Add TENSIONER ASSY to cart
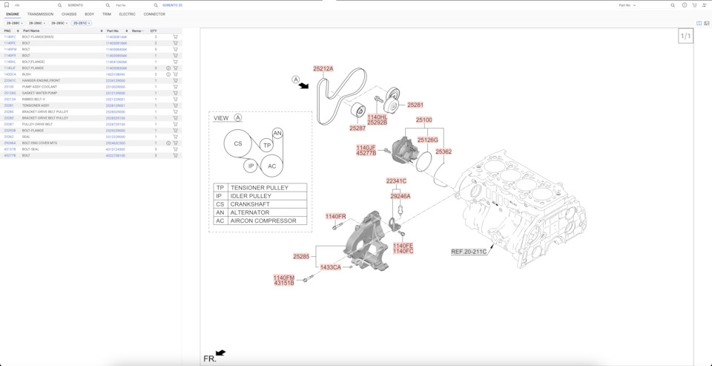The width and height of the screenshot is (712, 366). (175, 105)
